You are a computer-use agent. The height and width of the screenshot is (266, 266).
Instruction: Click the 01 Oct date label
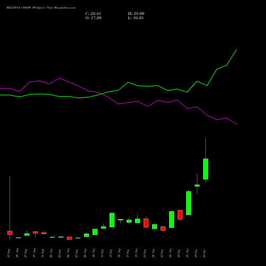(204, 253)
